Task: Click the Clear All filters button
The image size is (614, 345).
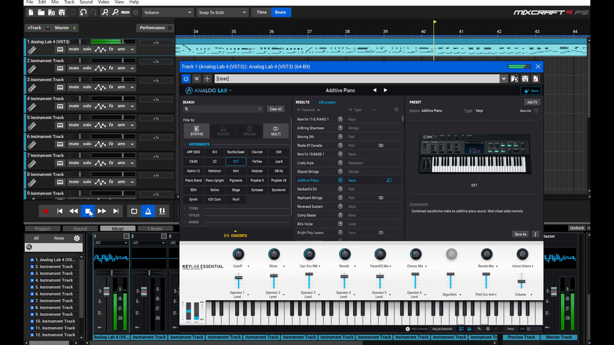Action: [x=276, y=109]
